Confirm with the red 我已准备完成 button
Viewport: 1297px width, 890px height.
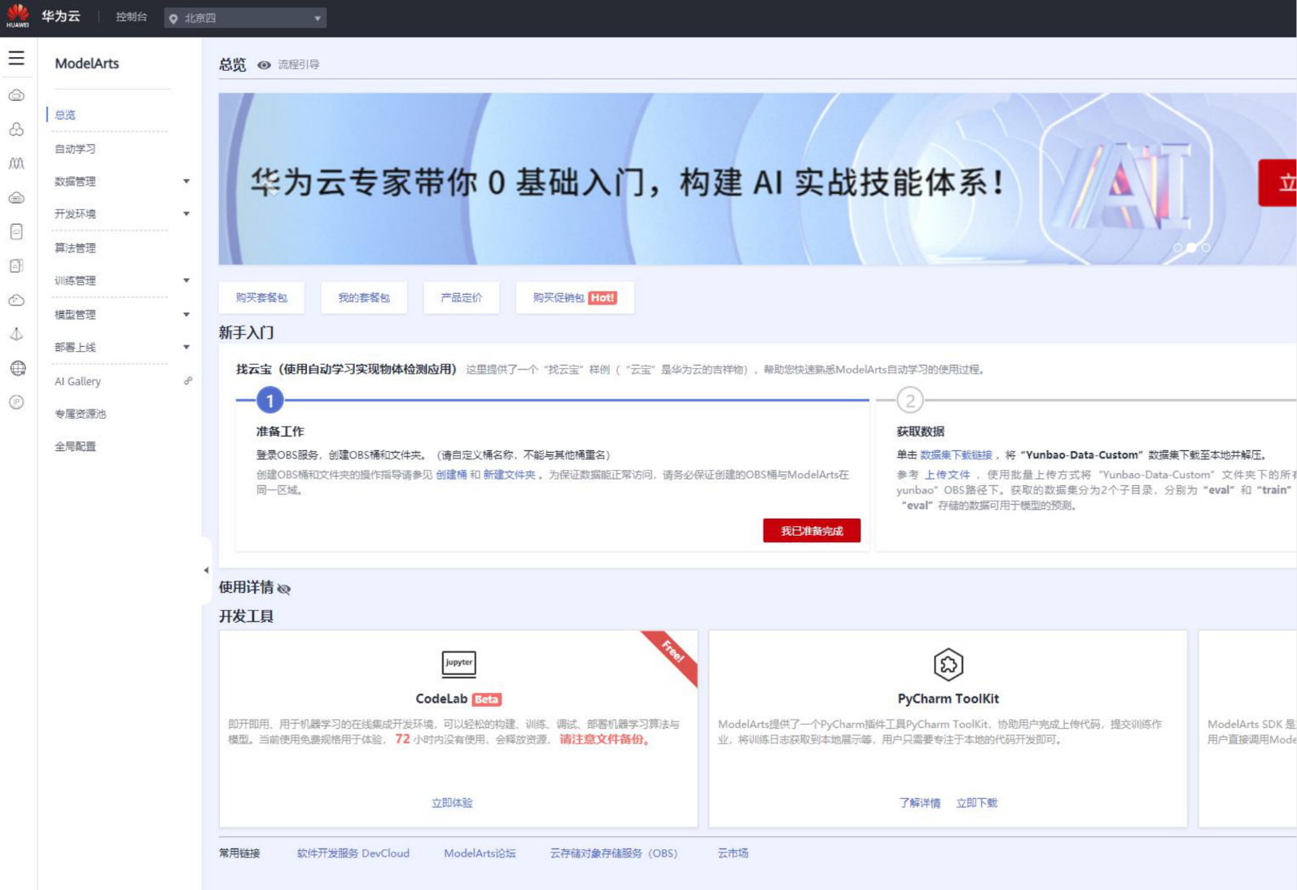pyautogui.click(x=812, y=531)
